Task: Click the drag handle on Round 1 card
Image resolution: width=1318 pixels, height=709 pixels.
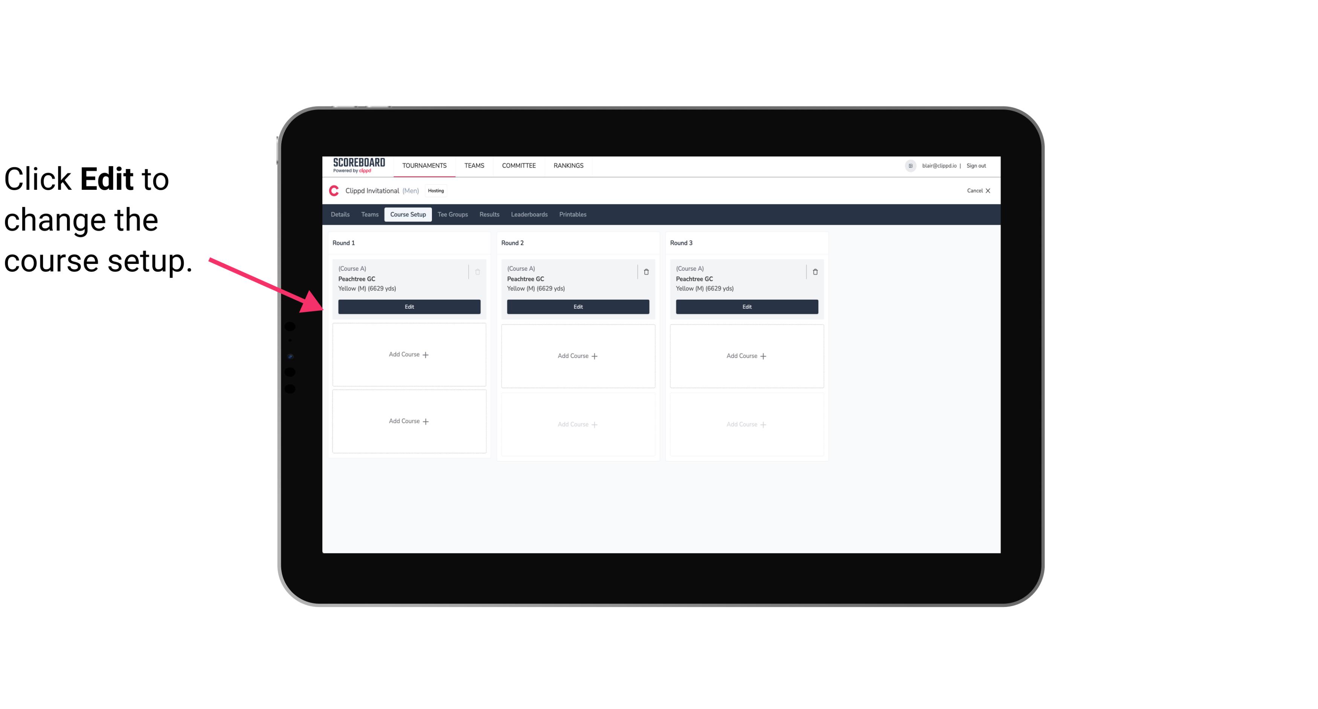Action: 467,271
